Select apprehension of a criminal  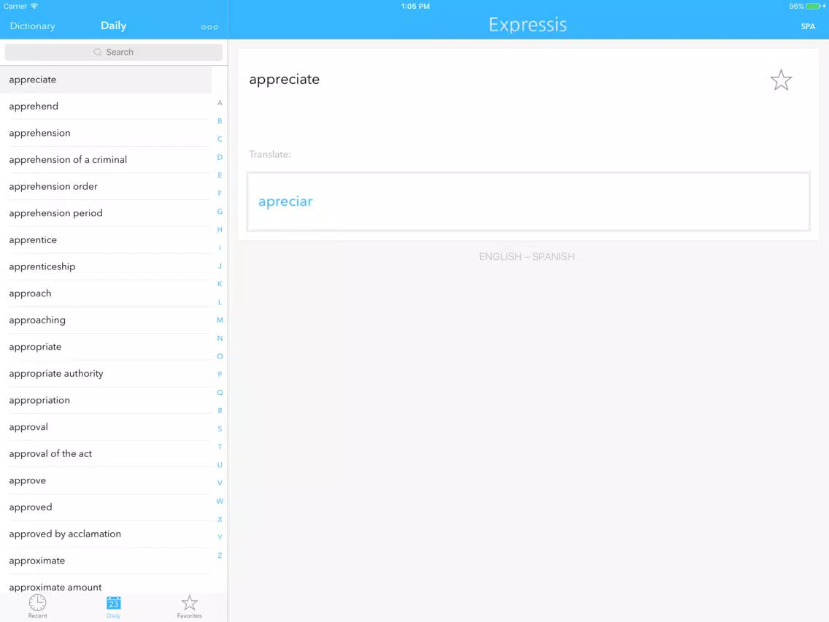[106, 160]
